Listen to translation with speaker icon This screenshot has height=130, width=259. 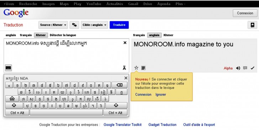(238, 68)
